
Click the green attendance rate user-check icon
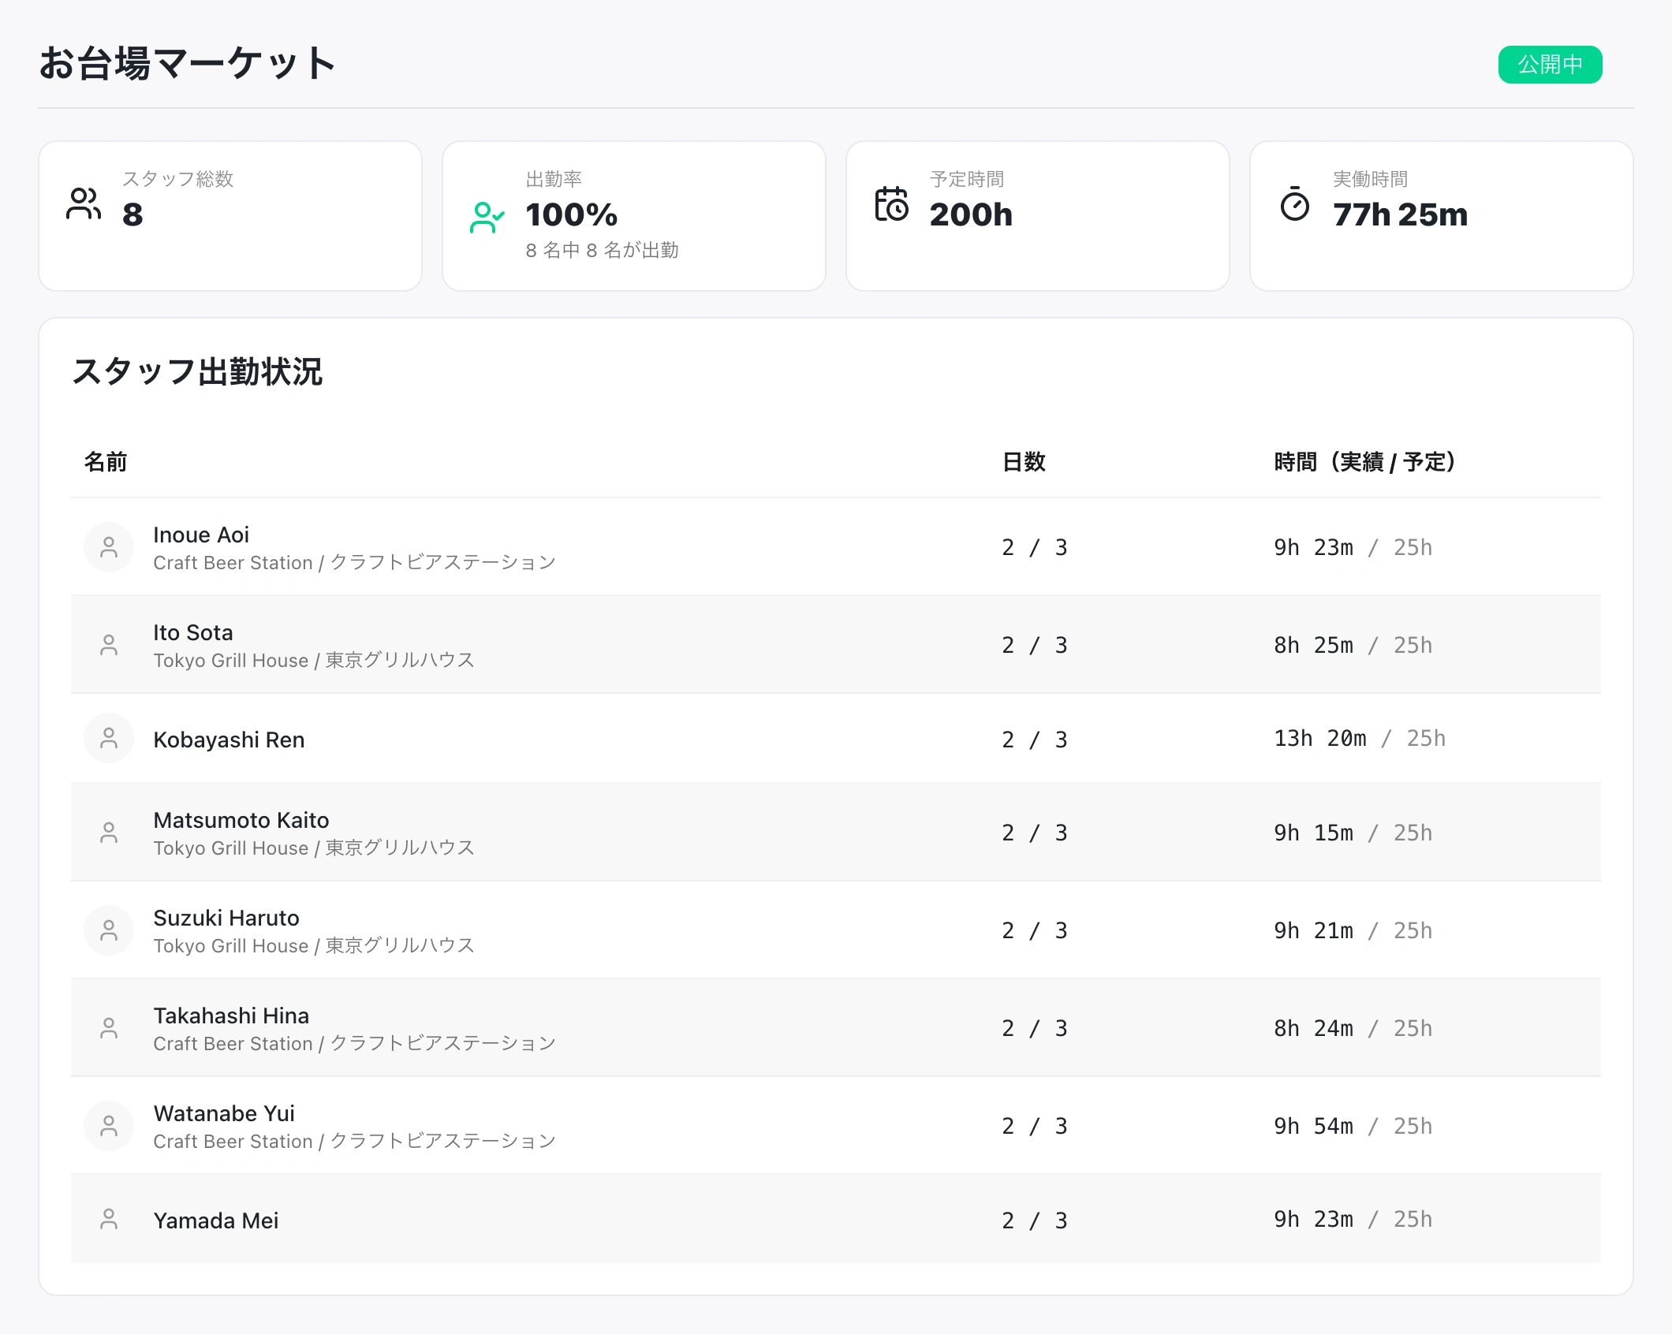(487, 218)
